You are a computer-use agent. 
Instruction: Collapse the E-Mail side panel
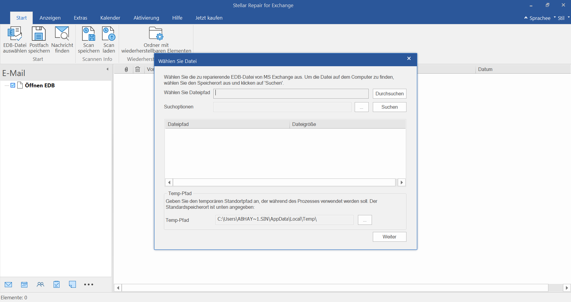(x=107, y=69)
